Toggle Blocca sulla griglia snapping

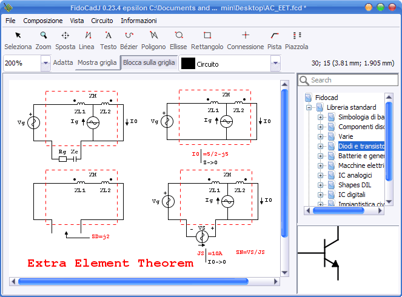pyautogui.click(x=149, y=62)
